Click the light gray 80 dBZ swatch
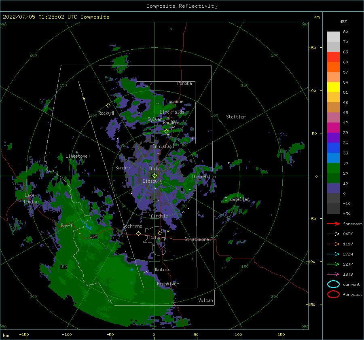The width and height of the screenshot is (364, 340). 333,36
